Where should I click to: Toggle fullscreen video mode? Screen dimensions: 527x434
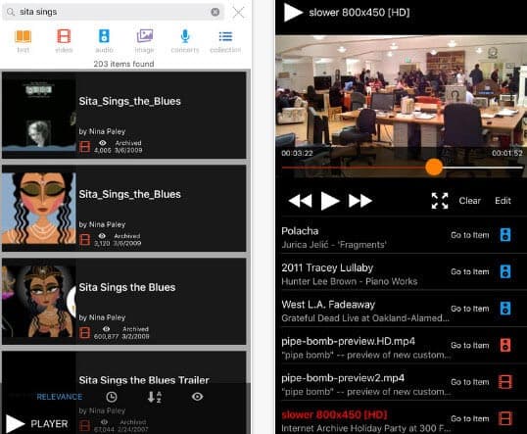point(440,201)
